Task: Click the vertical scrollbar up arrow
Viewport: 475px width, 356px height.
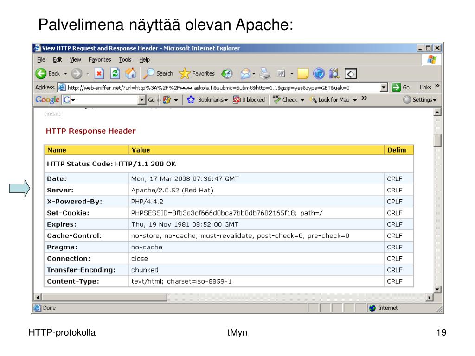Action: coord(437,112)
